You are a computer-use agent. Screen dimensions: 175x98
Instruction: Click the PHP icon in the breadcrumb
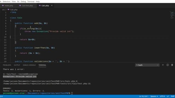pos(8,10)
